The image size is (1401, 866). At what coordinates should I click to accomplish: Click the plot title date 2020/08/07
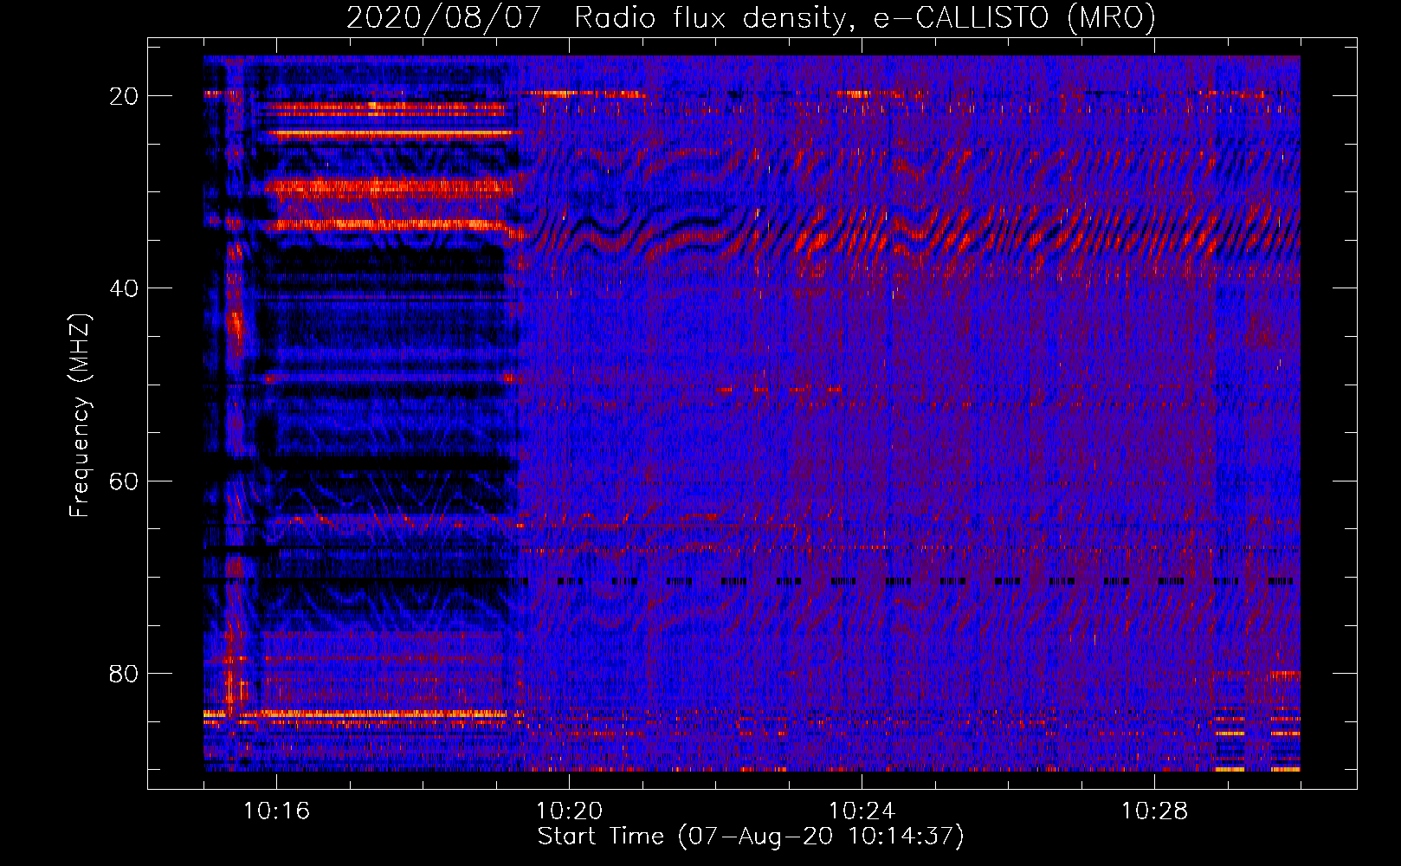(x=444, y=17)
